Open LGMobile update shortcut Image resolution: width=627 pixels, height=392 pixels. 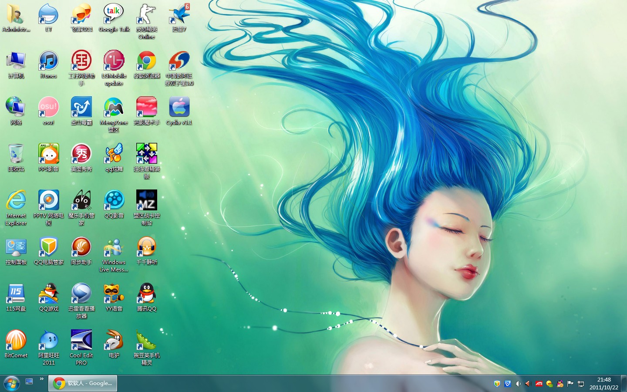[114, 68]
